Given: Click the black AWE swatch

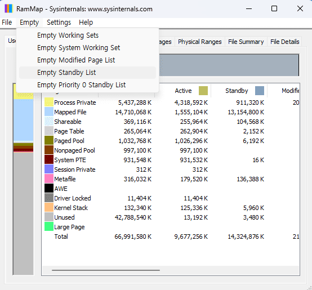Looking at the screenshot, I should 49,189.
